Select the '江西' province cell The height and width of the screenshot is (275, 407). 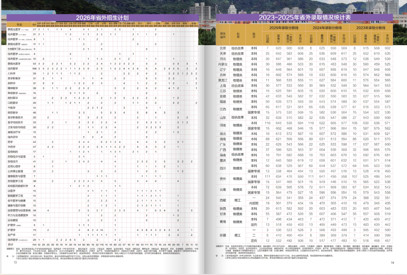(223, 109)
